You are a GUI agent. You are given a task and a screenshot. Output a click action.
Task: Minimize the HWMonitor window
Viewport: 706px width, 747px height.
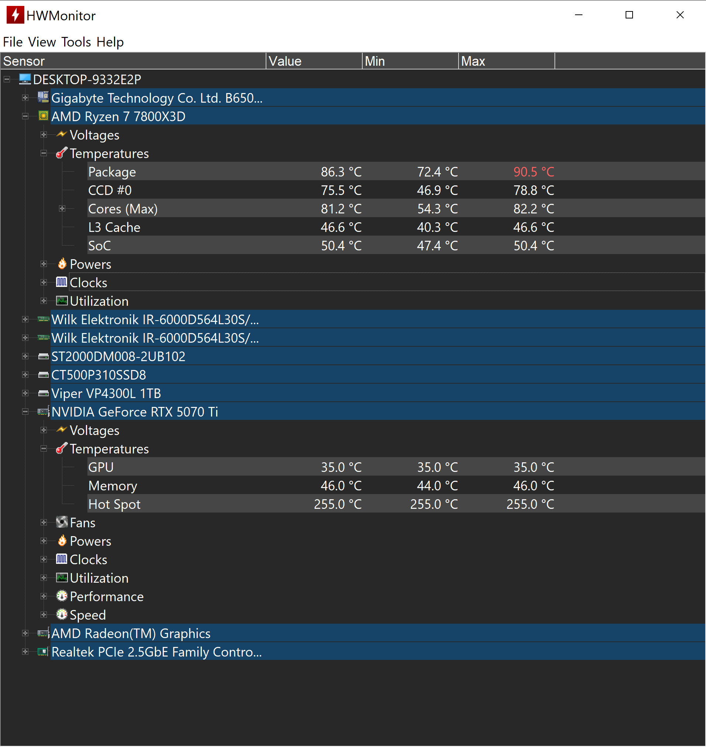(579, 15)
